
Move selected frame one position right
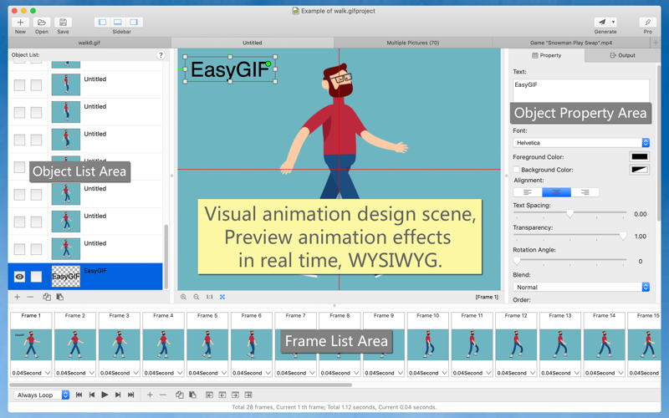235,395
